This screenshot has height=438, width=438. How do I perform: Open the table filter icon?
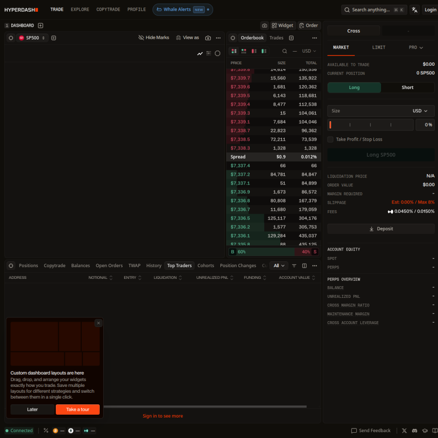(294, 266)
